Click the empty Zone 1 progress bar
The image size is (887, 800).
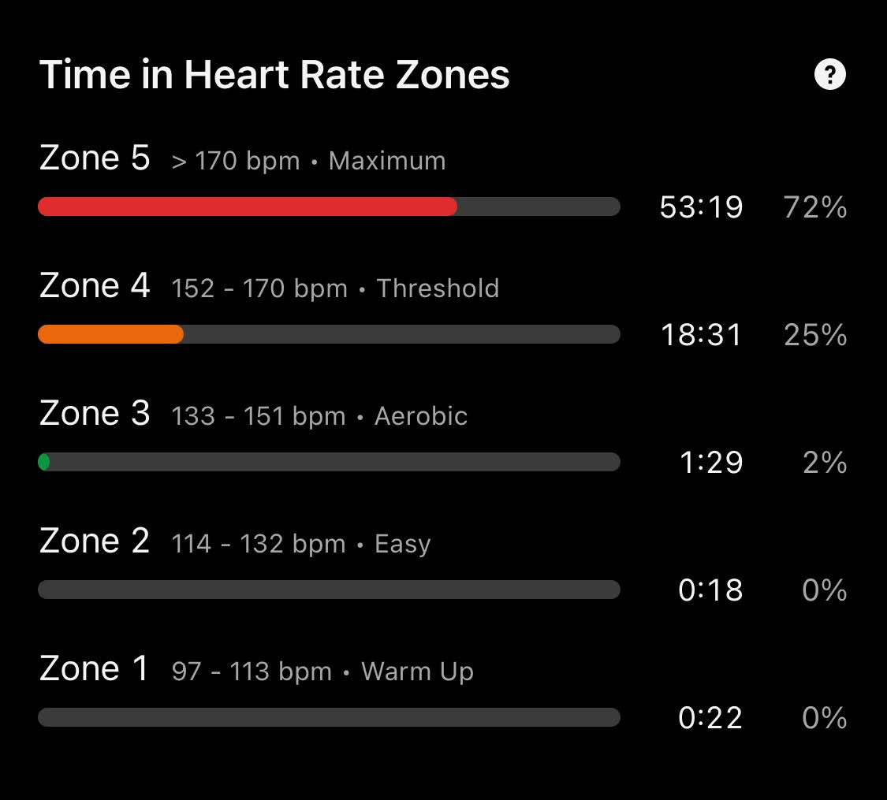click(x=330, y=717)
